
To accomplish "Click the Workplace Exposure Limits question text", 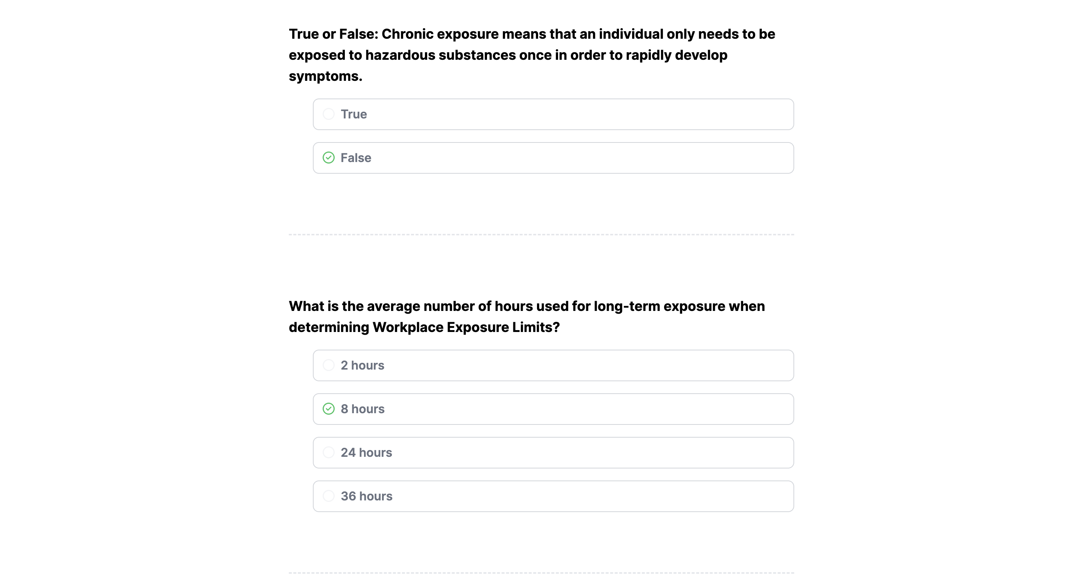I will coord(526,317).
